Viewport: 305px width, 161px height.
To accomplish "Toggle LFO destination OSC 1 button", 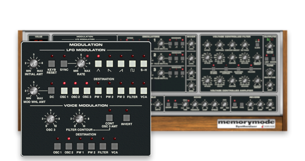I will coord(64,91).
